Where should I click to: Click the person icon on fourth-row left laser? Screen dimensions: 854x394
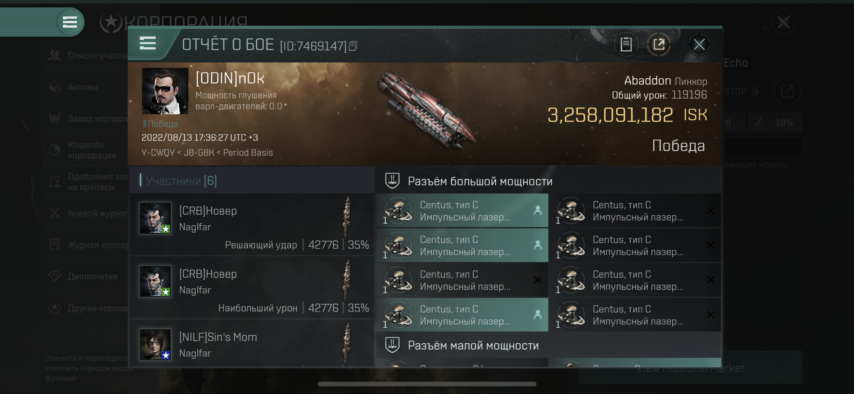pos(537,315)
